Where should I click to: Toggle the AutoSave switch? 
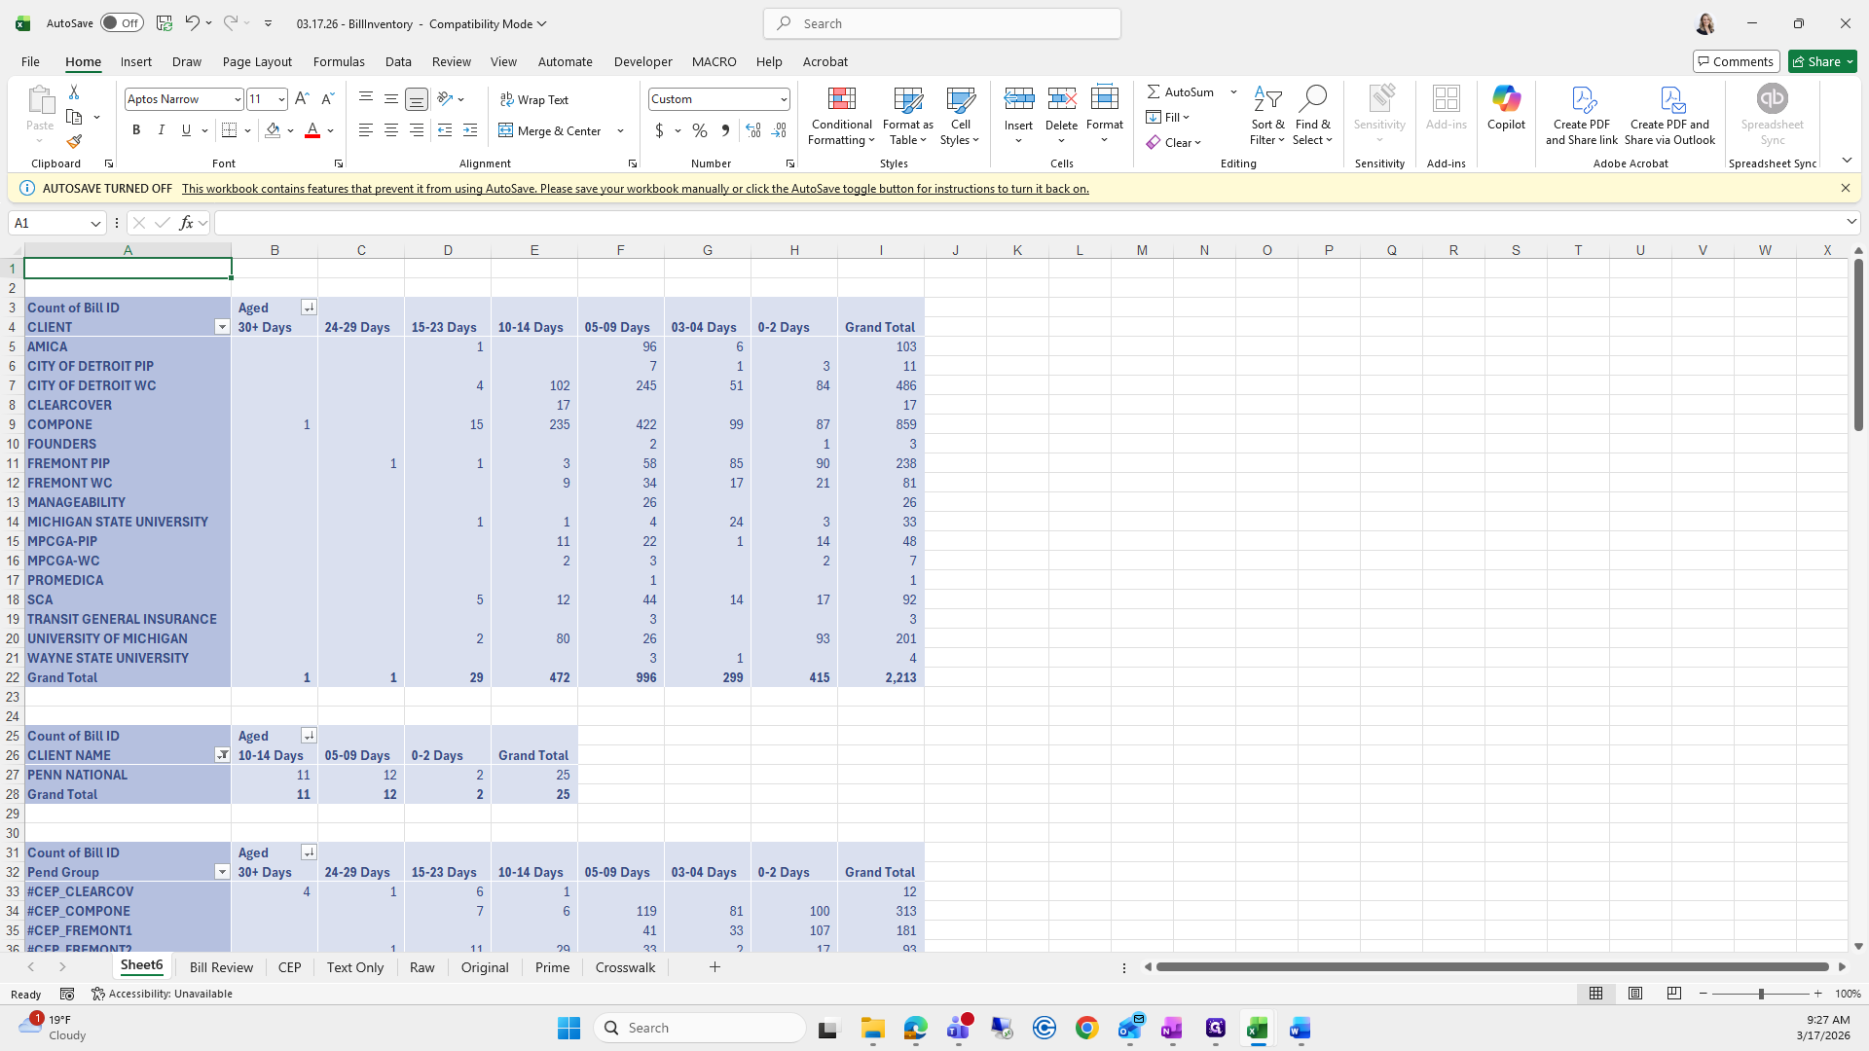[x=122, y=23]
